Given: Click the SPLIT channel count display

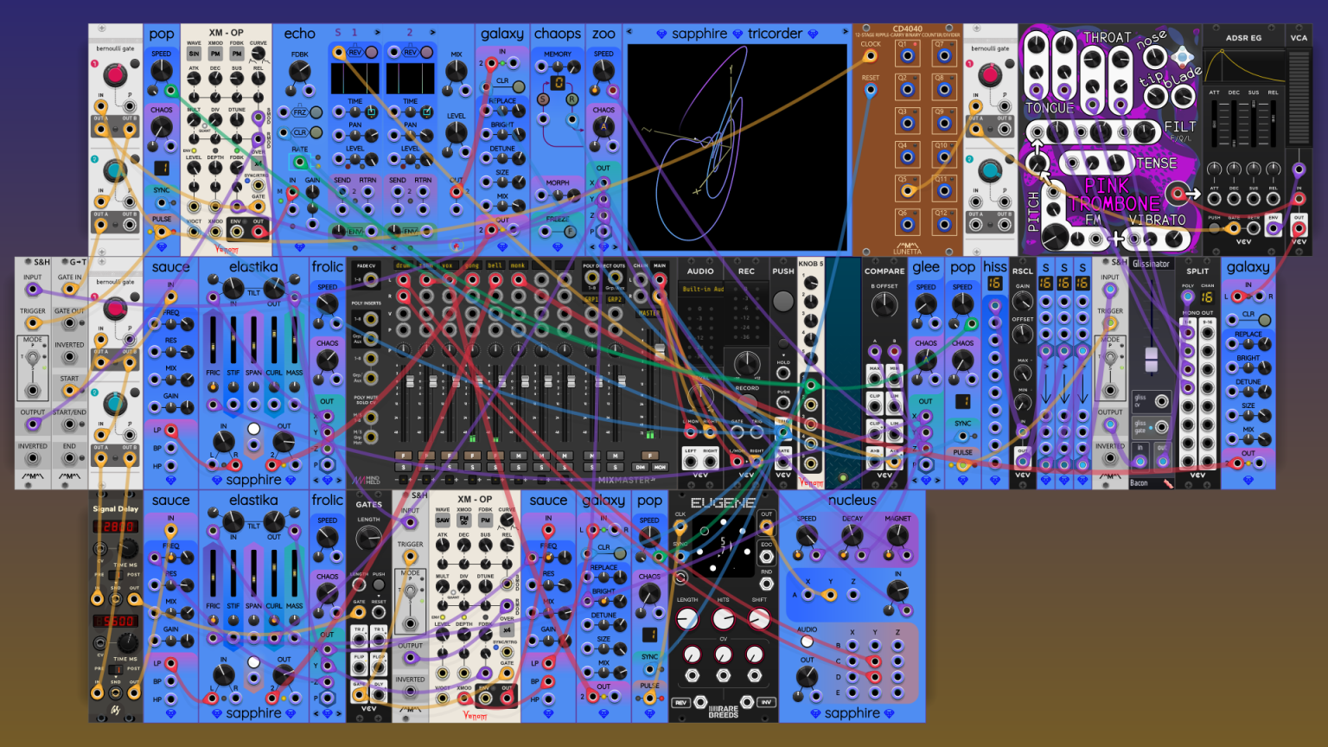Looking at the screenshot, I should pyautogui.click(x=1207, y=297).
